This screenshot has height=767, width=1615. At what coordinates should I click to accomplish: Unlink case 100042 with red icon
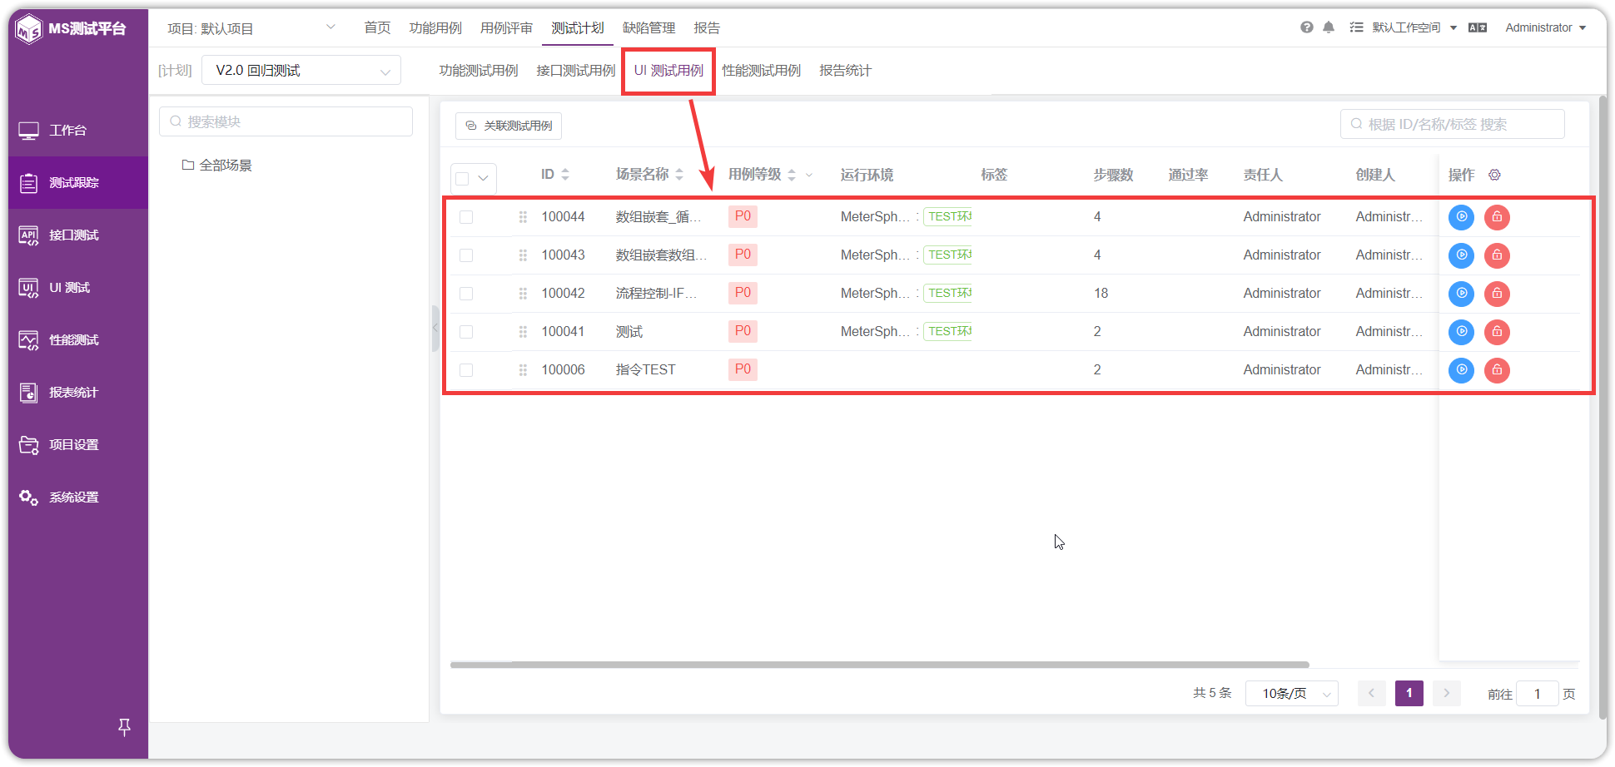pos(1497,294)
